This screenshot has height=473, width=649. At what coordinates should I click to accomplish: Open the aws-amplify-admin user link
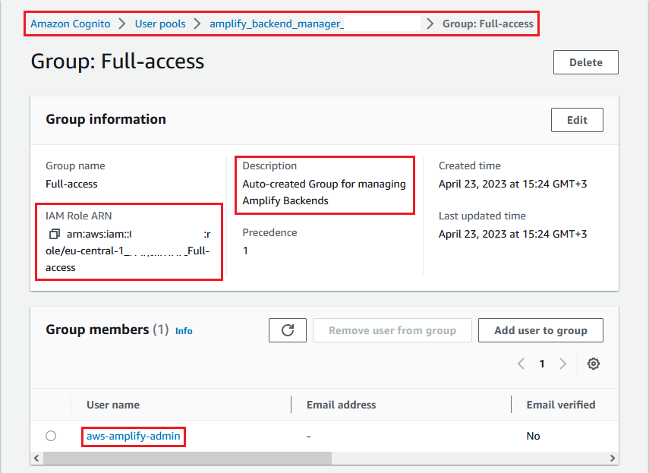134,436
